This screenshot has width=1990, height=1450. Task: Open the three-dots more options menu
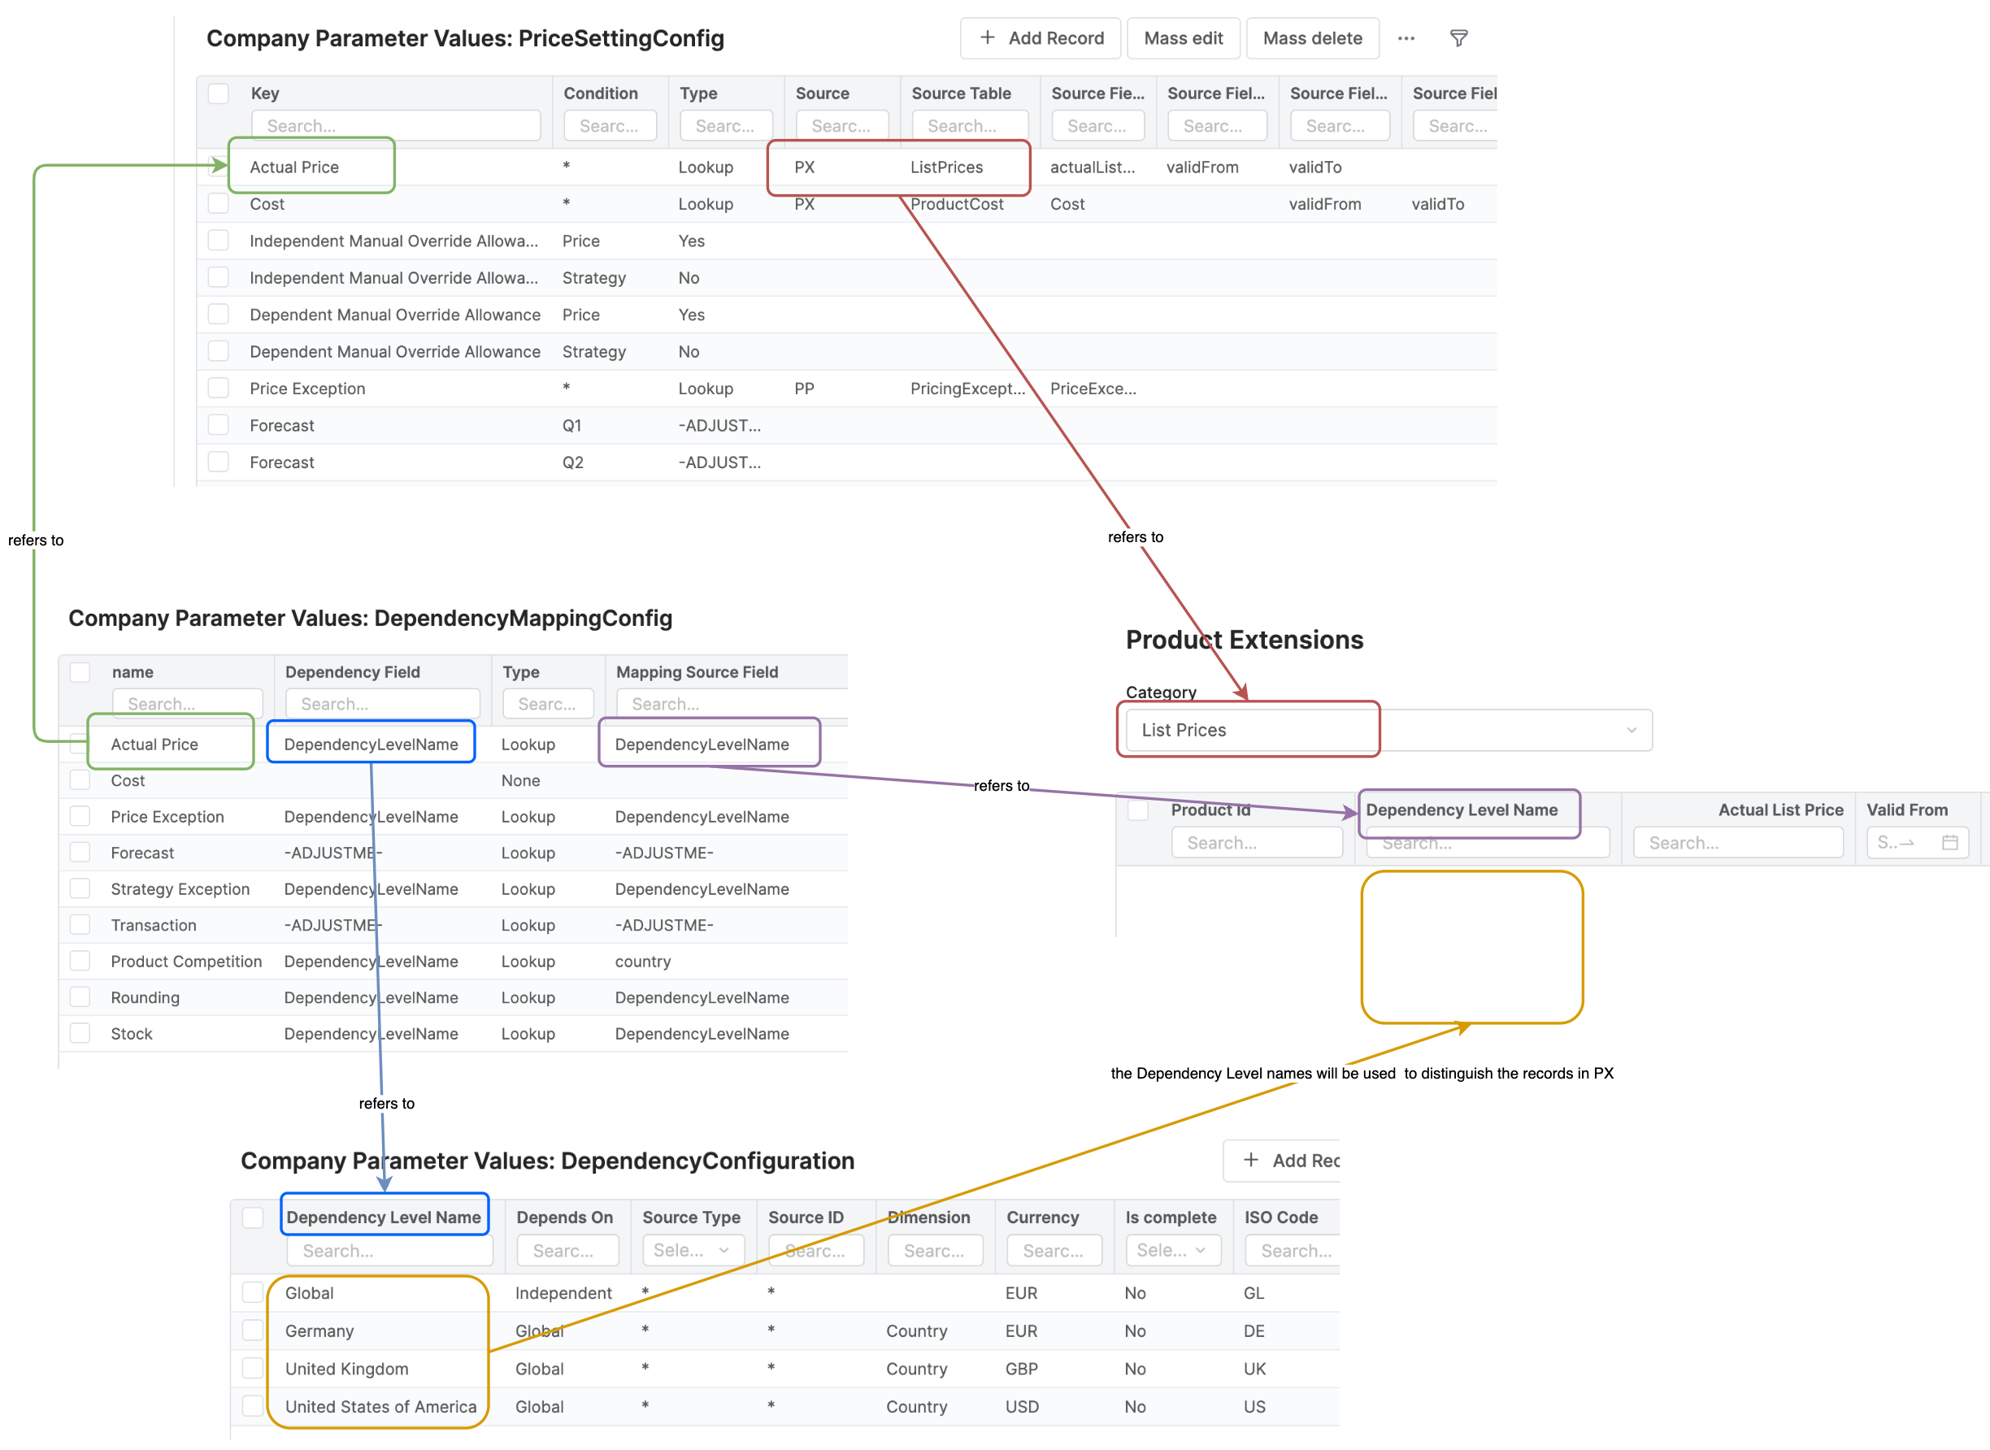(x=1406, y=37)
